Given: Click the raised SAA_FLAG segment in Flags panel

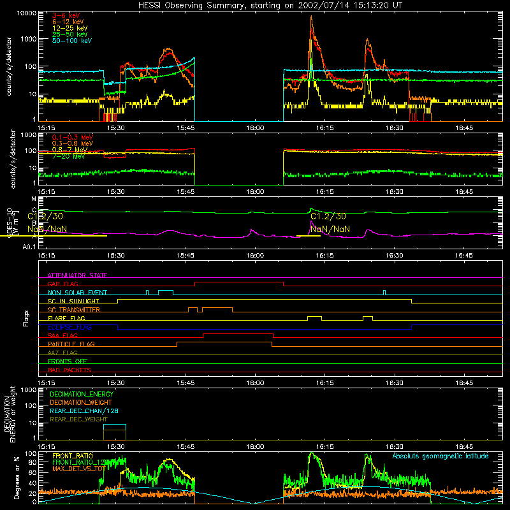Looking at the screenshot, I should tap(238, 333).
